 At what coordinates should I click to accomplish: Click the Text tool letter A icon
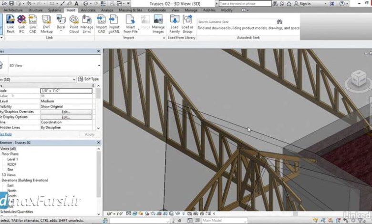click(76, 3)
